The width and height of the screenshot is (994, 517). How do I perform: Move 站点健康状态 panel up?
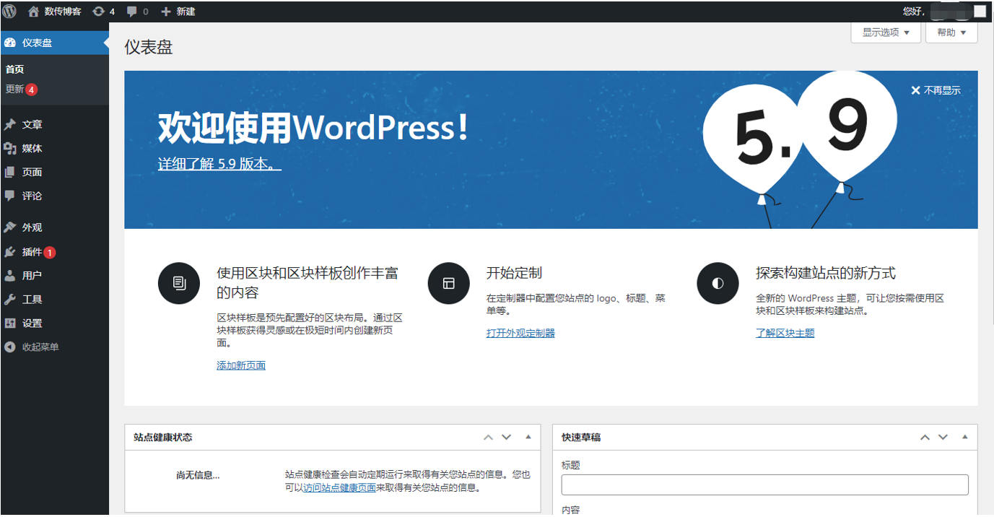click(488, 438)
